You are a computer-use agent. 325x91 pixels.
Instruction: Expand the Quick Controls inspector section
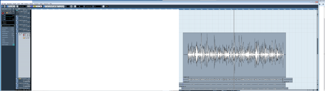coord(8,45)
